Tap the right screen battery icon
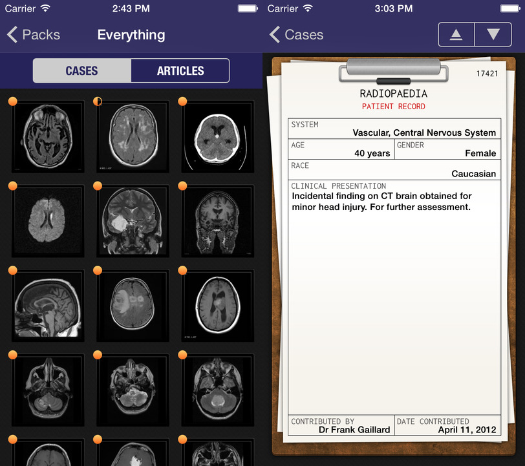Screen dimensions: 525x466 click(x=510, y=8)
